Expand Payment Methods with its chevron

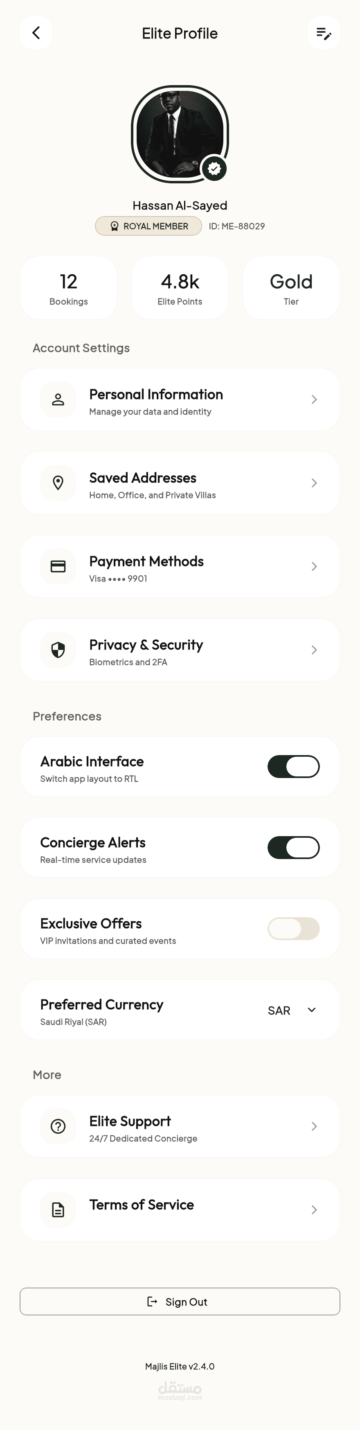(314, 566)
